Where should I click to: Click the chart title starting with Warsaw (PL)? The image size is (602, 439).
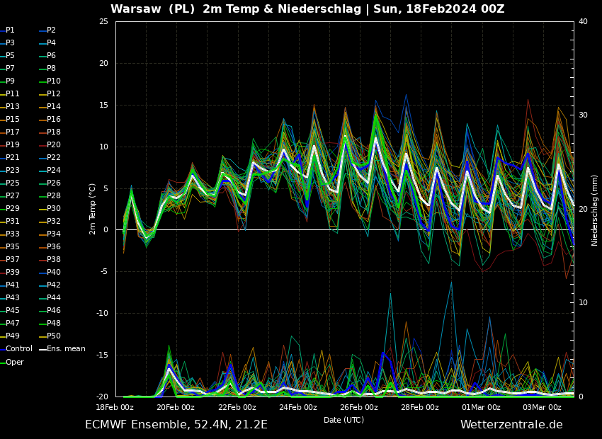click(307, 8)
